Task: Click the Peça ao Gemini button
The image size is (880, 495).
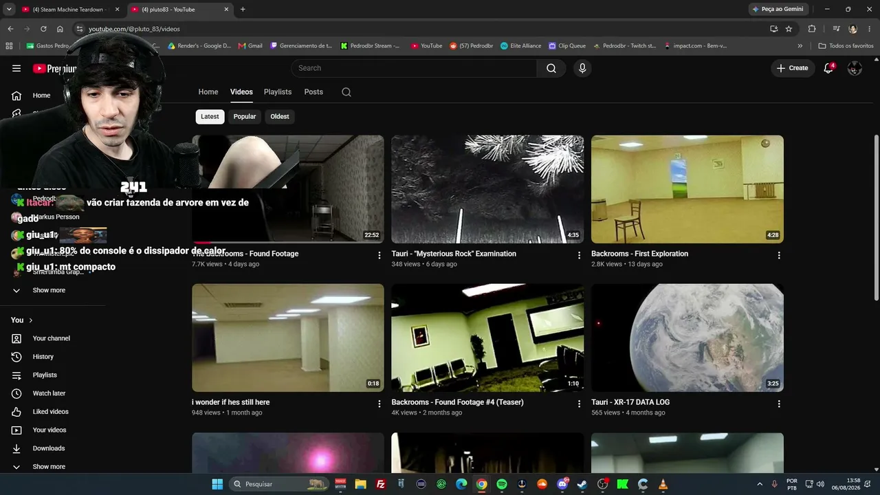Action: click(x=778, y=10)
